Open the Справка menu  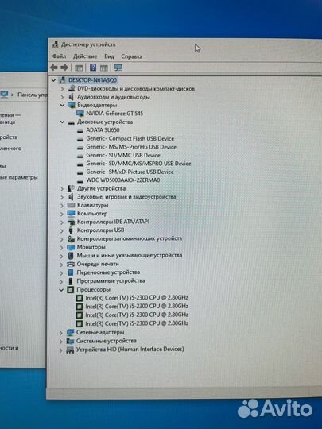(132, 56)
